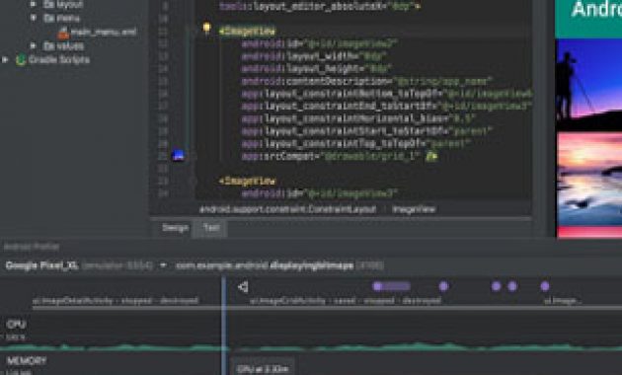The image size is (622, 375).
Task: Click the menu folder icon
Action: pyautogui.click(x=48, y=18)
